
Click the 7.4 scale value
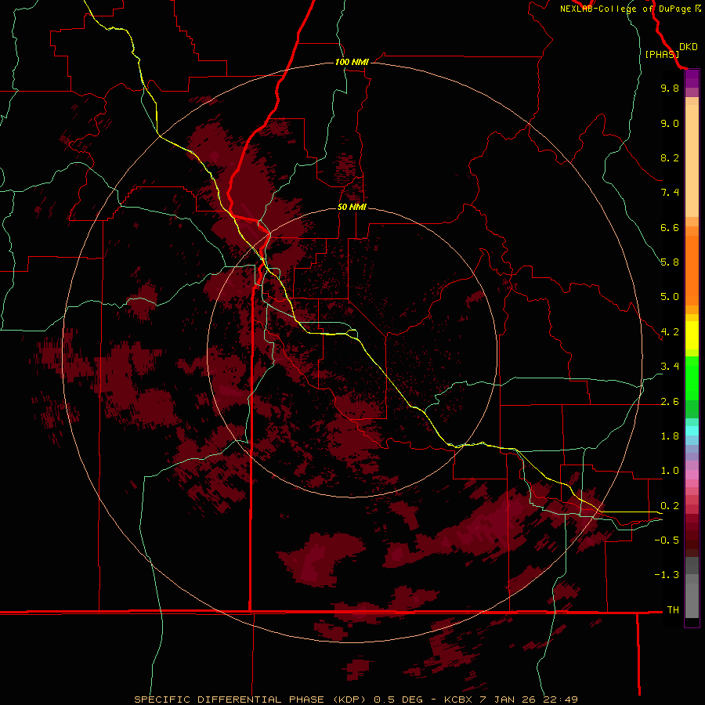[670, 193]
